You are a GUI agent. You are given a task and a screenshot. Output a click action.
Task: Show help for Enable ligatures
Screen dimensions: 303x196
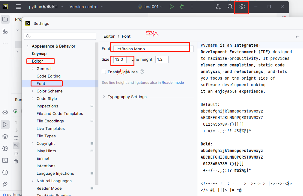(x=142, y=72)
